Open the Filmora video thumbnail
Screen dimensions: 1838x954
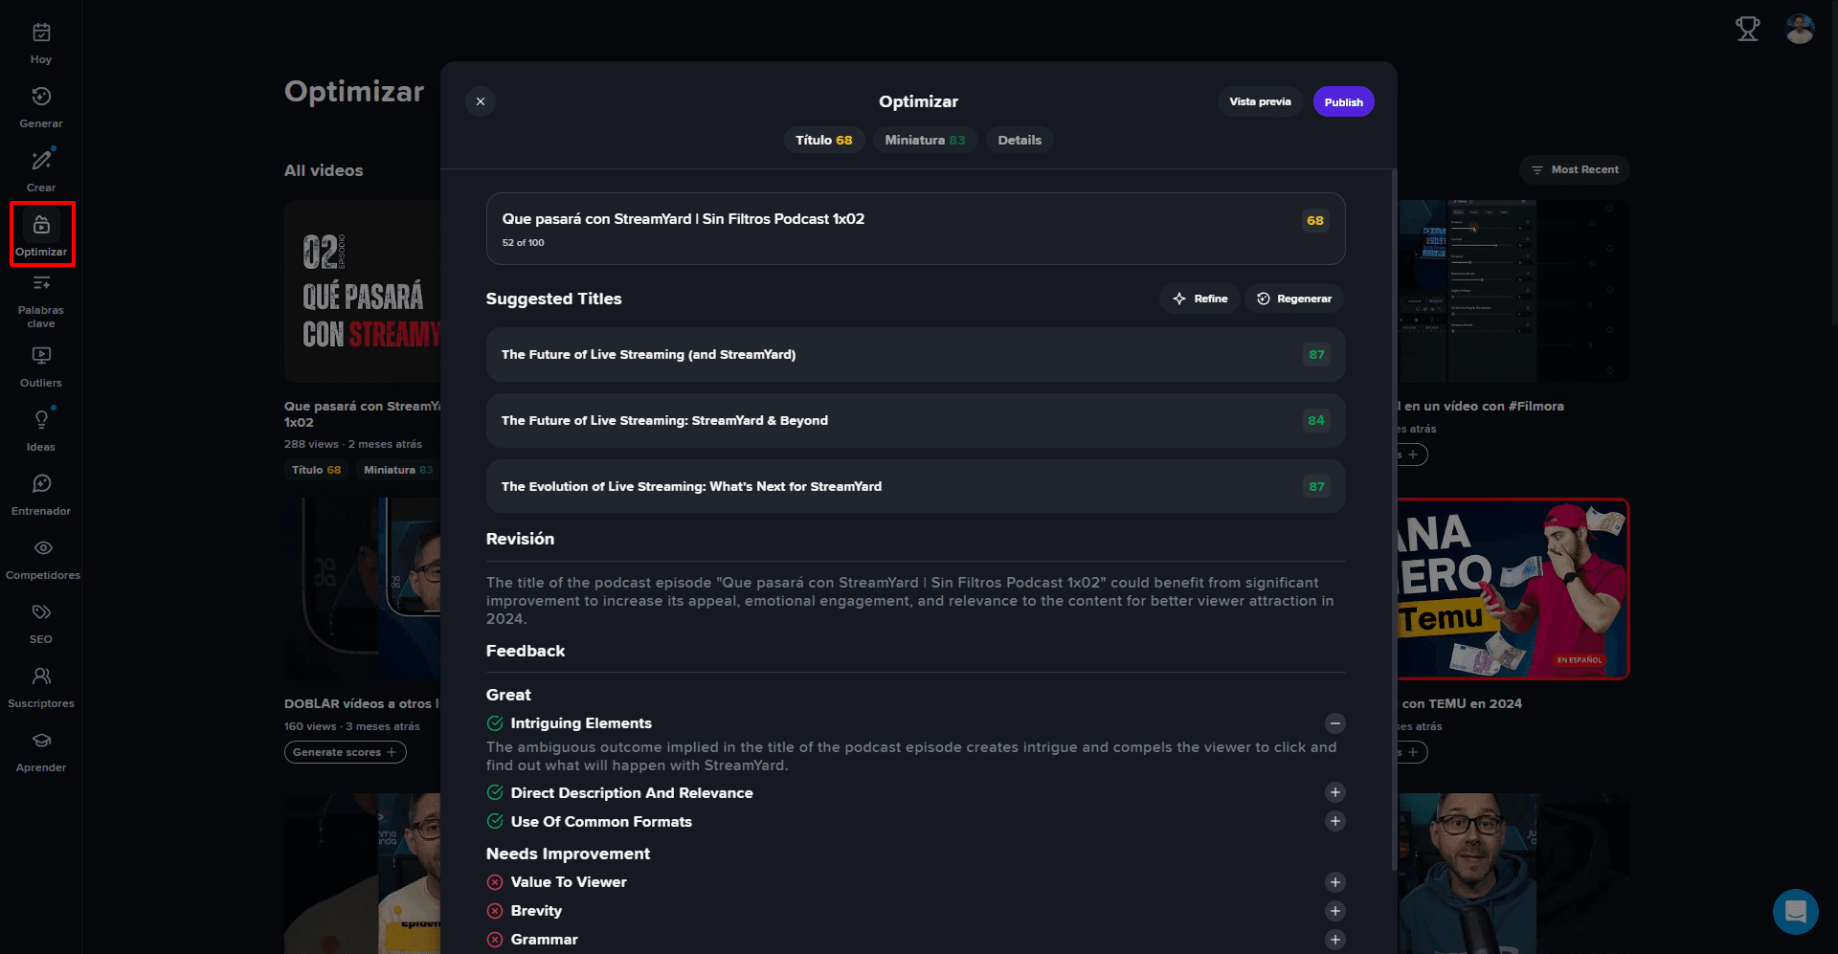(x=1513, y=292)
